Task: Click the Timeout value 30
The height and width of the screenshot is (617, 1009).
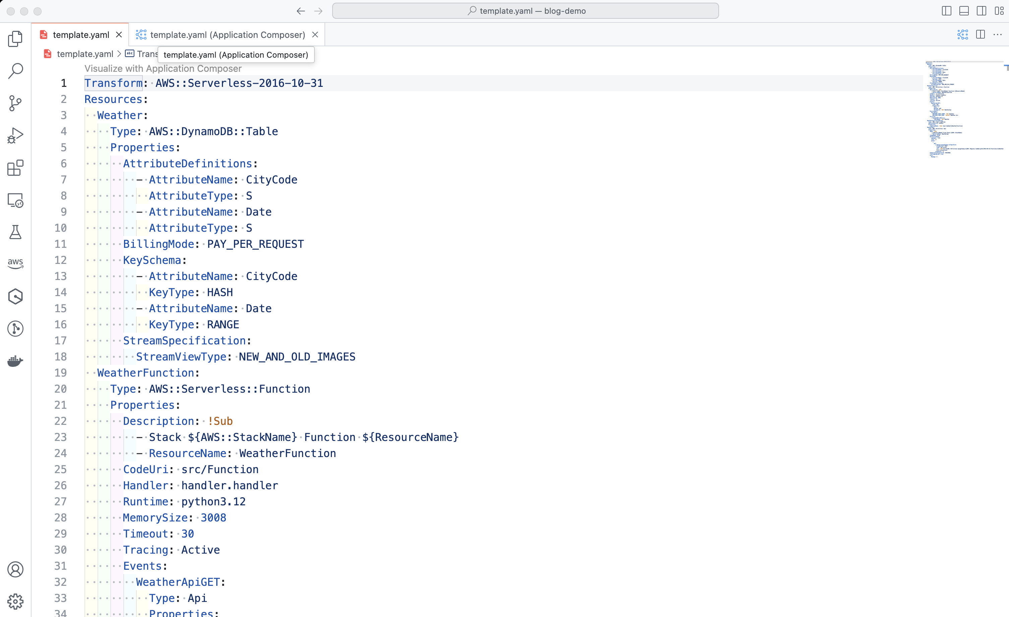Action: (187, 534)
